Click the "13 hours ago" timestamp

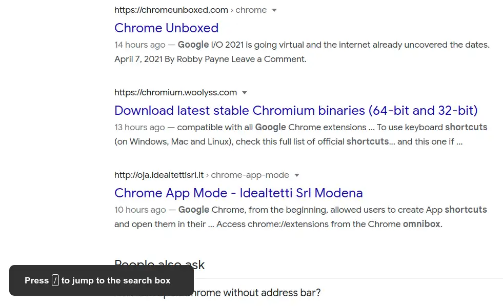pos(139,127)
